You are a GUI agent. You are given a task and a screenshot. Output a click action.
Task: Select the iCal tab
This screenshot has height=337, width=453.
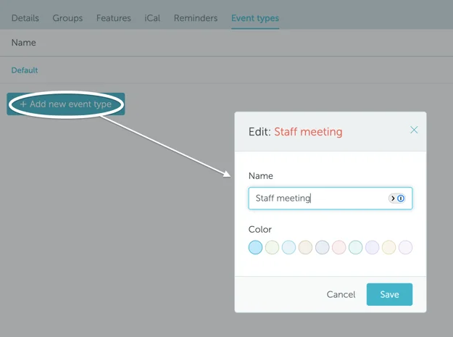point(152,18)
